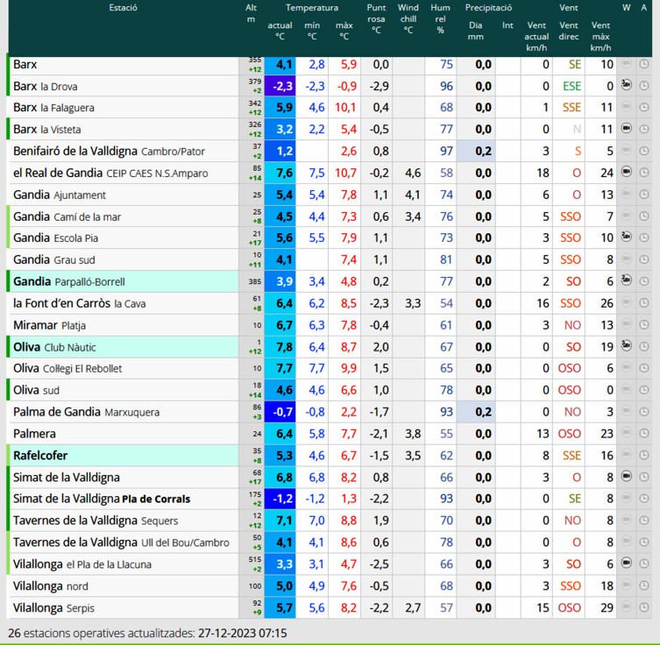The height and width of the screenshot is (645, 660).
Task: Click the clock icon for Simat Pla de Corrals
Action: click(x=644, y=499)
